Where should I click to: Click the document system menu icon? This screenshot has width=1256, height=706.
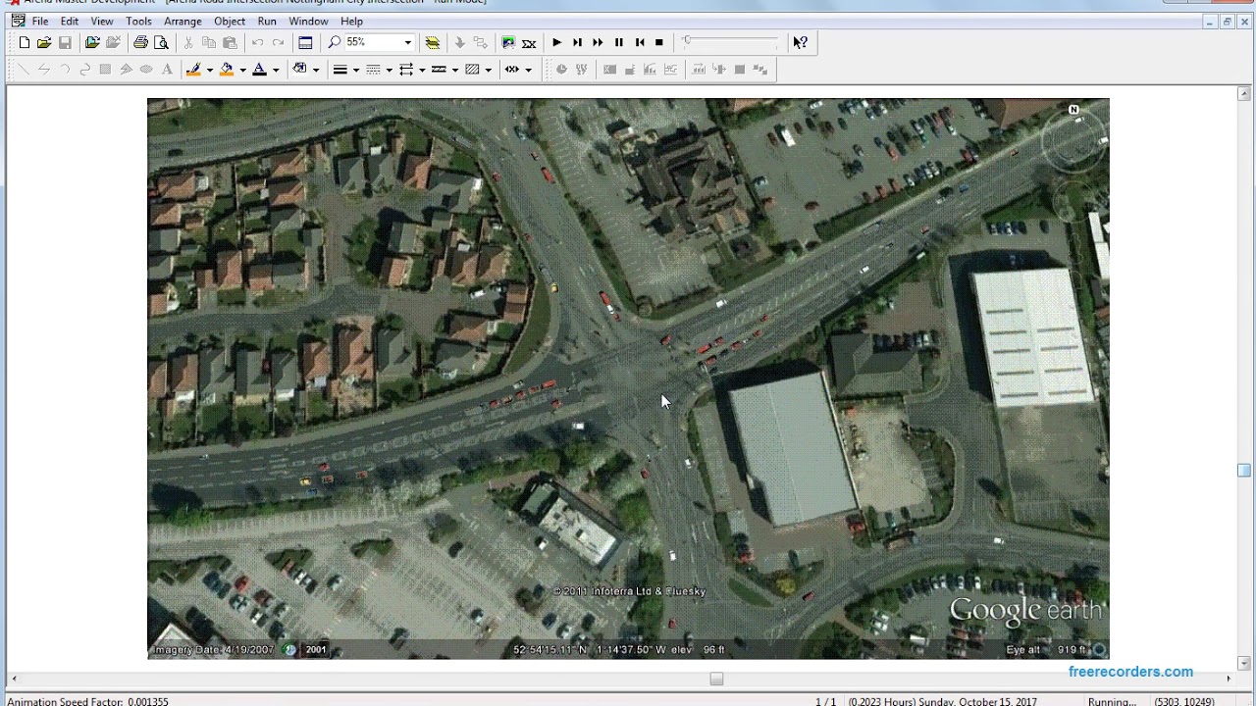click(x=17, y=21)
